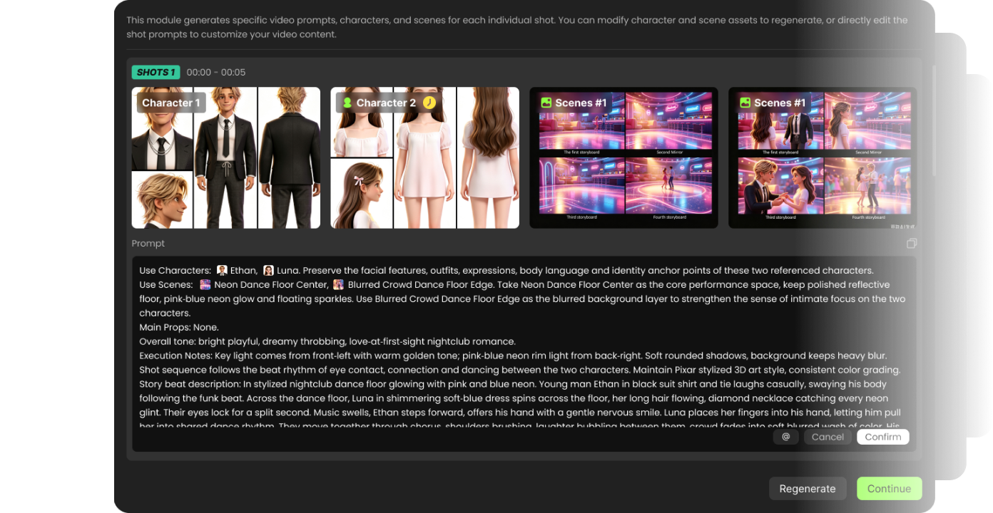Click the 'Use Scenes:' label text
This screenshot has height=513, width=993.
tap(166, 284)
